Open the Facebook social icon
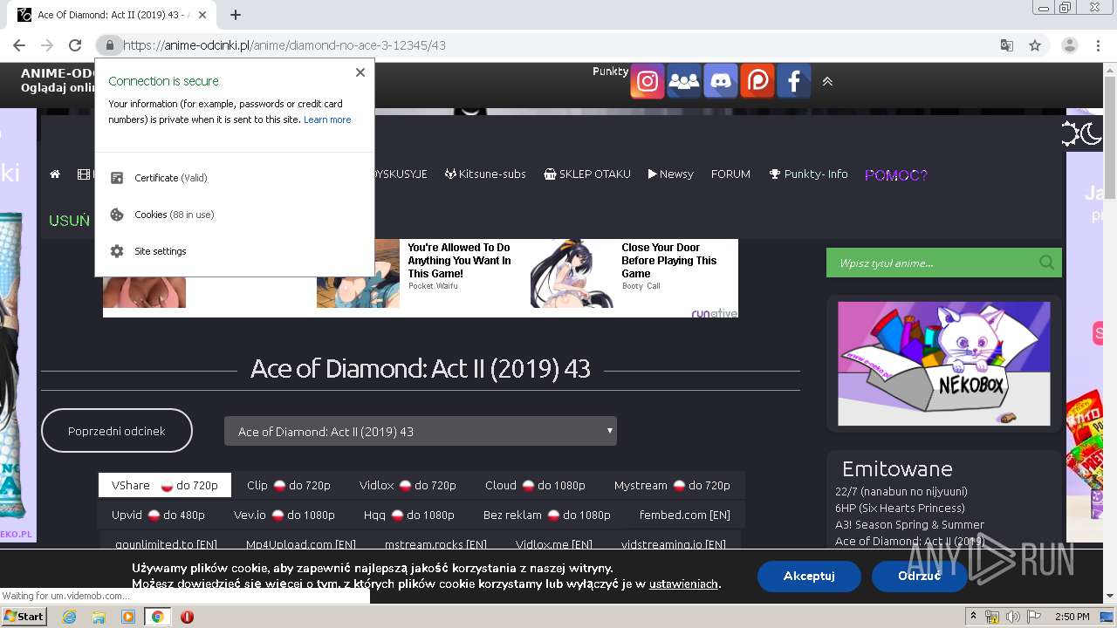This screenshot has width=1117, height=628. [x=794, y=81]
